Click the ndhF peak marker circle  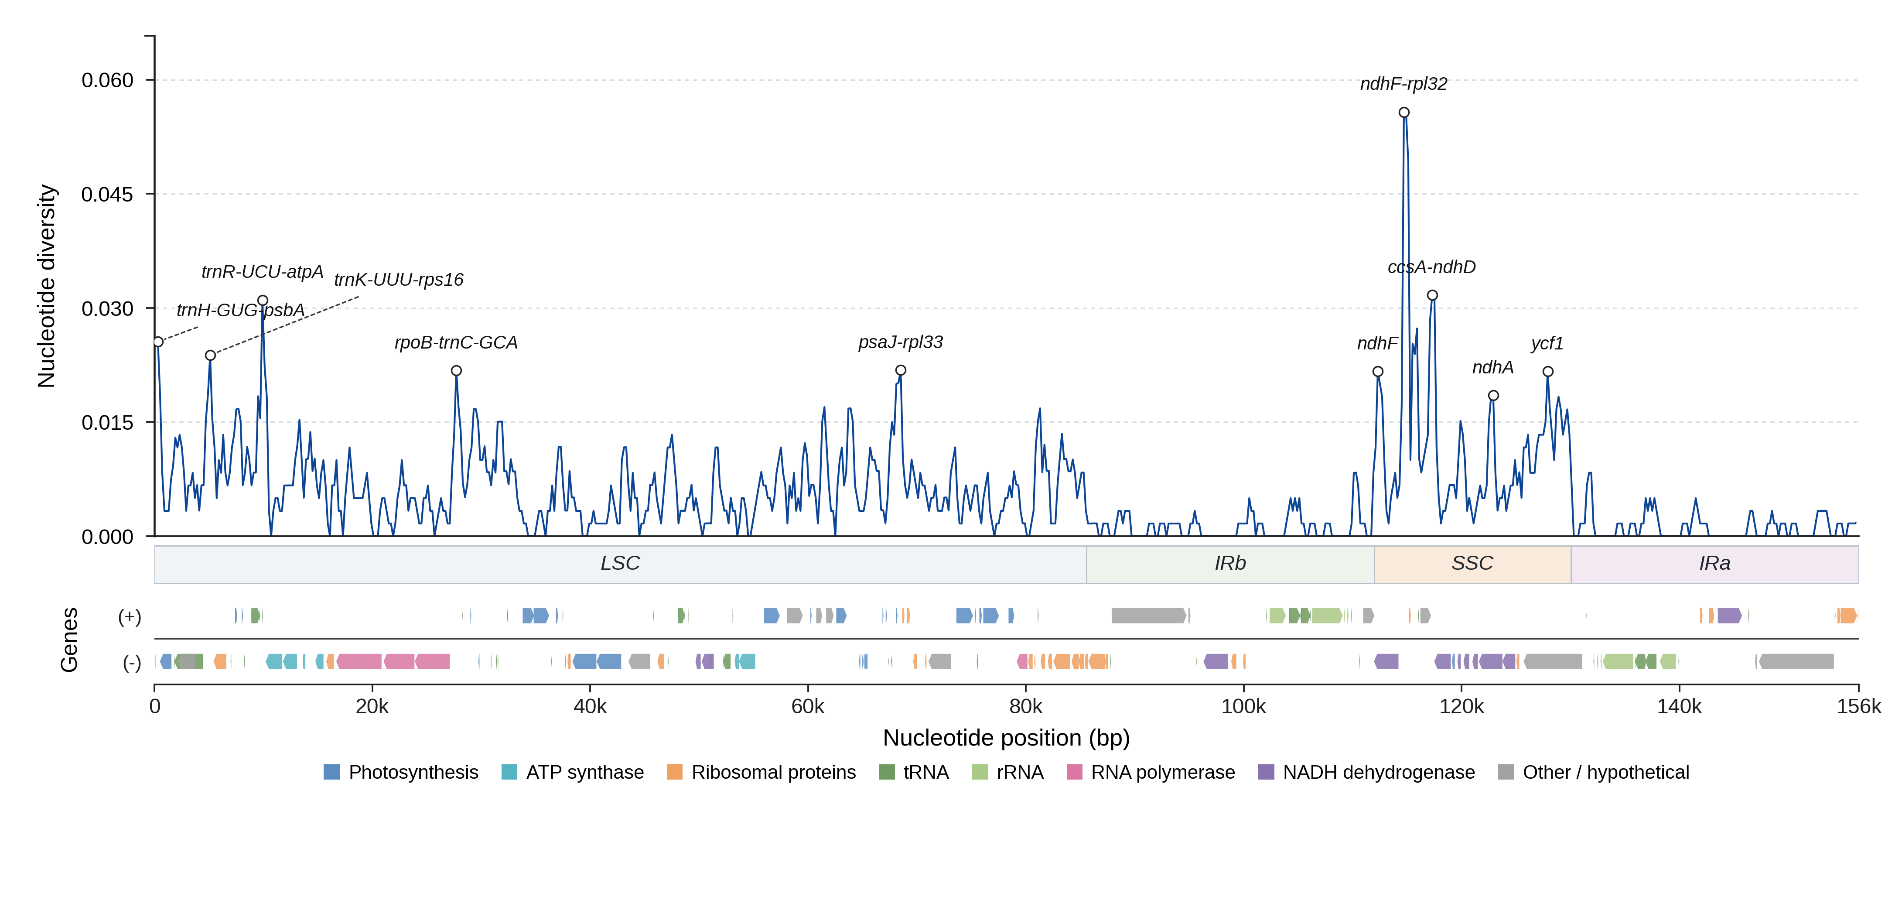coord(1378,372)
